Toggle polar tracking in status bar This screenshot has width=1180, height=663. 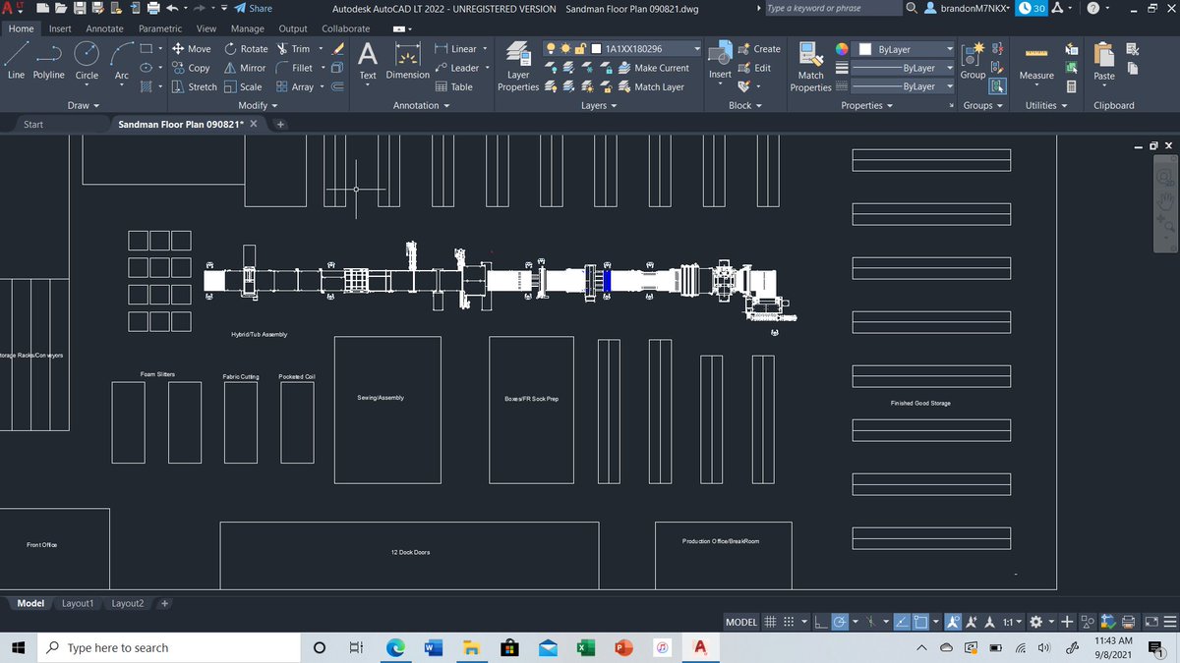tap(840, 622)
